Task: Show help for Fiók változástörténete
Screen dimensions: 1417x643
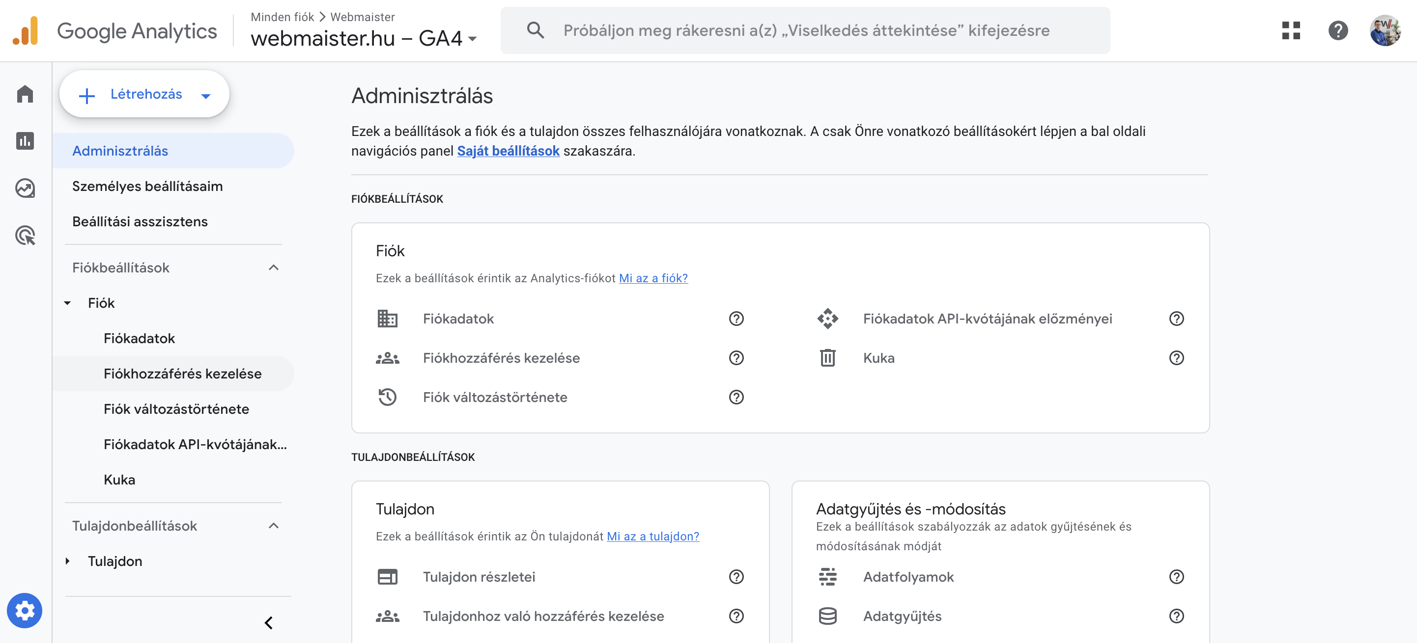Action: (736, 397)
